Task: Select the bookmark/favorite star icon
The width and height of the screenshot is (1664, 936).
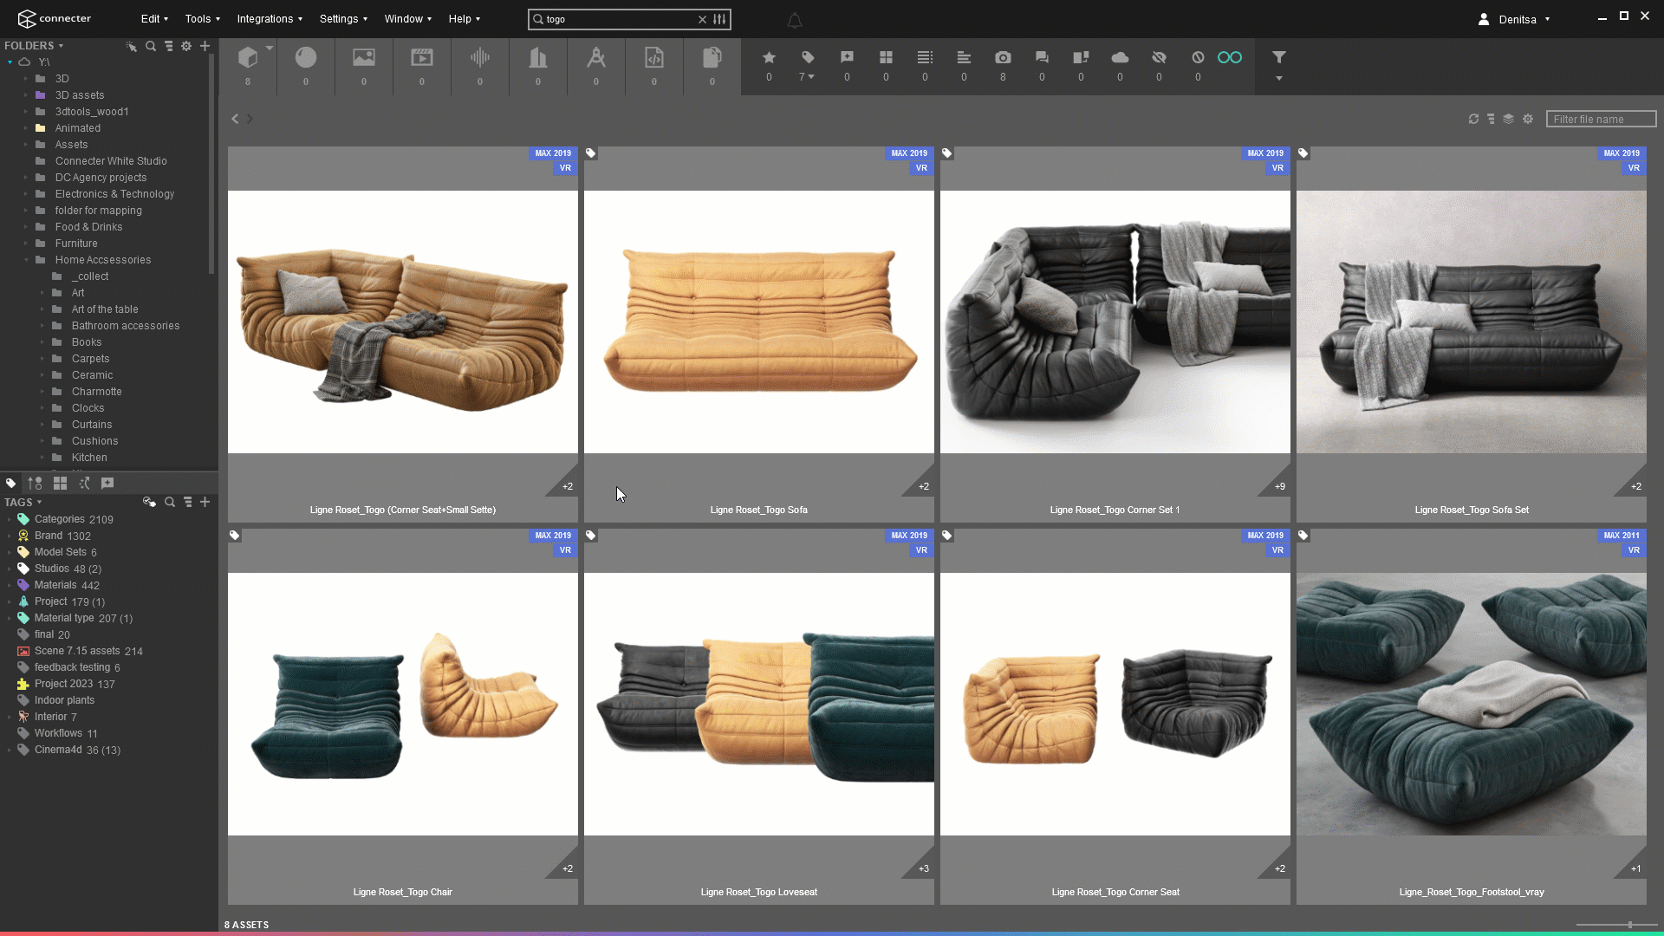Action: click(x=769, y=56)
